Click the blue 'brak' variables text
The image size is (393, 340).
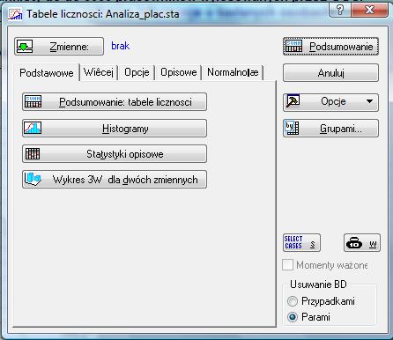click(120, 46)
